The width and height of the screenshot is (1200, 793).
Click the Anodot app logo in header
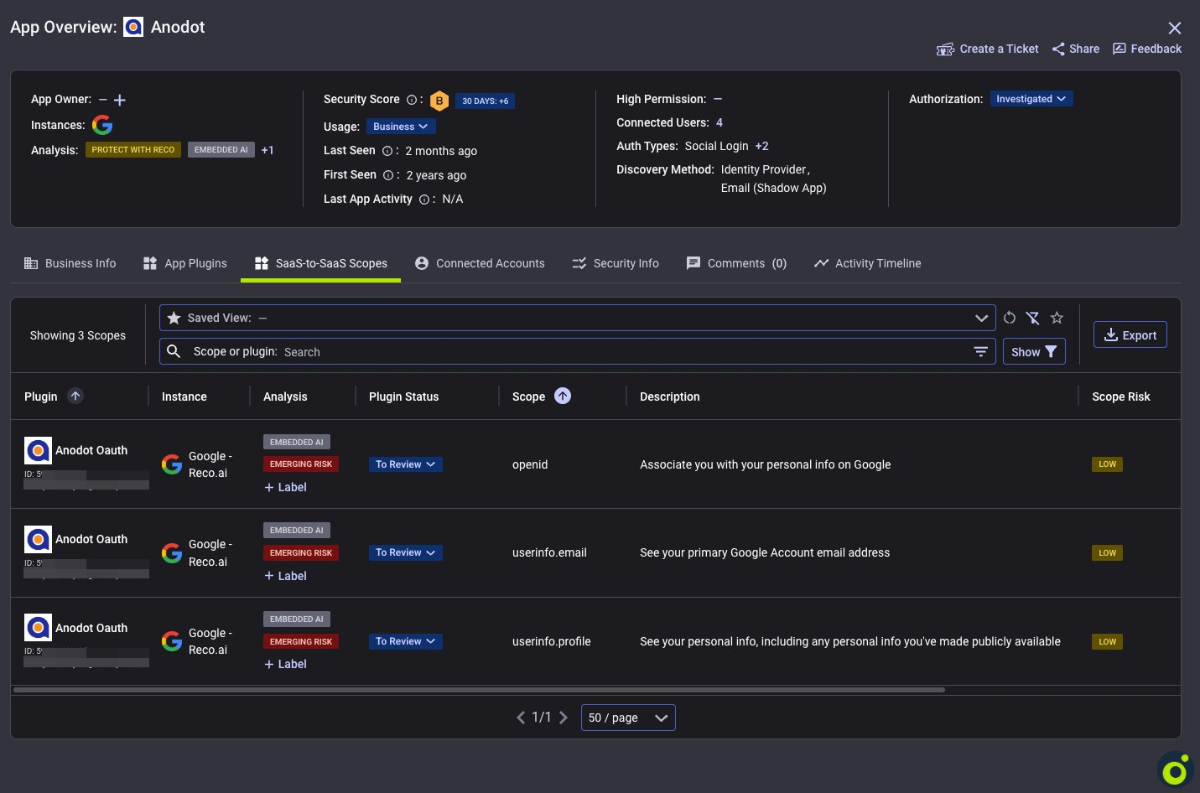point(133,27)
